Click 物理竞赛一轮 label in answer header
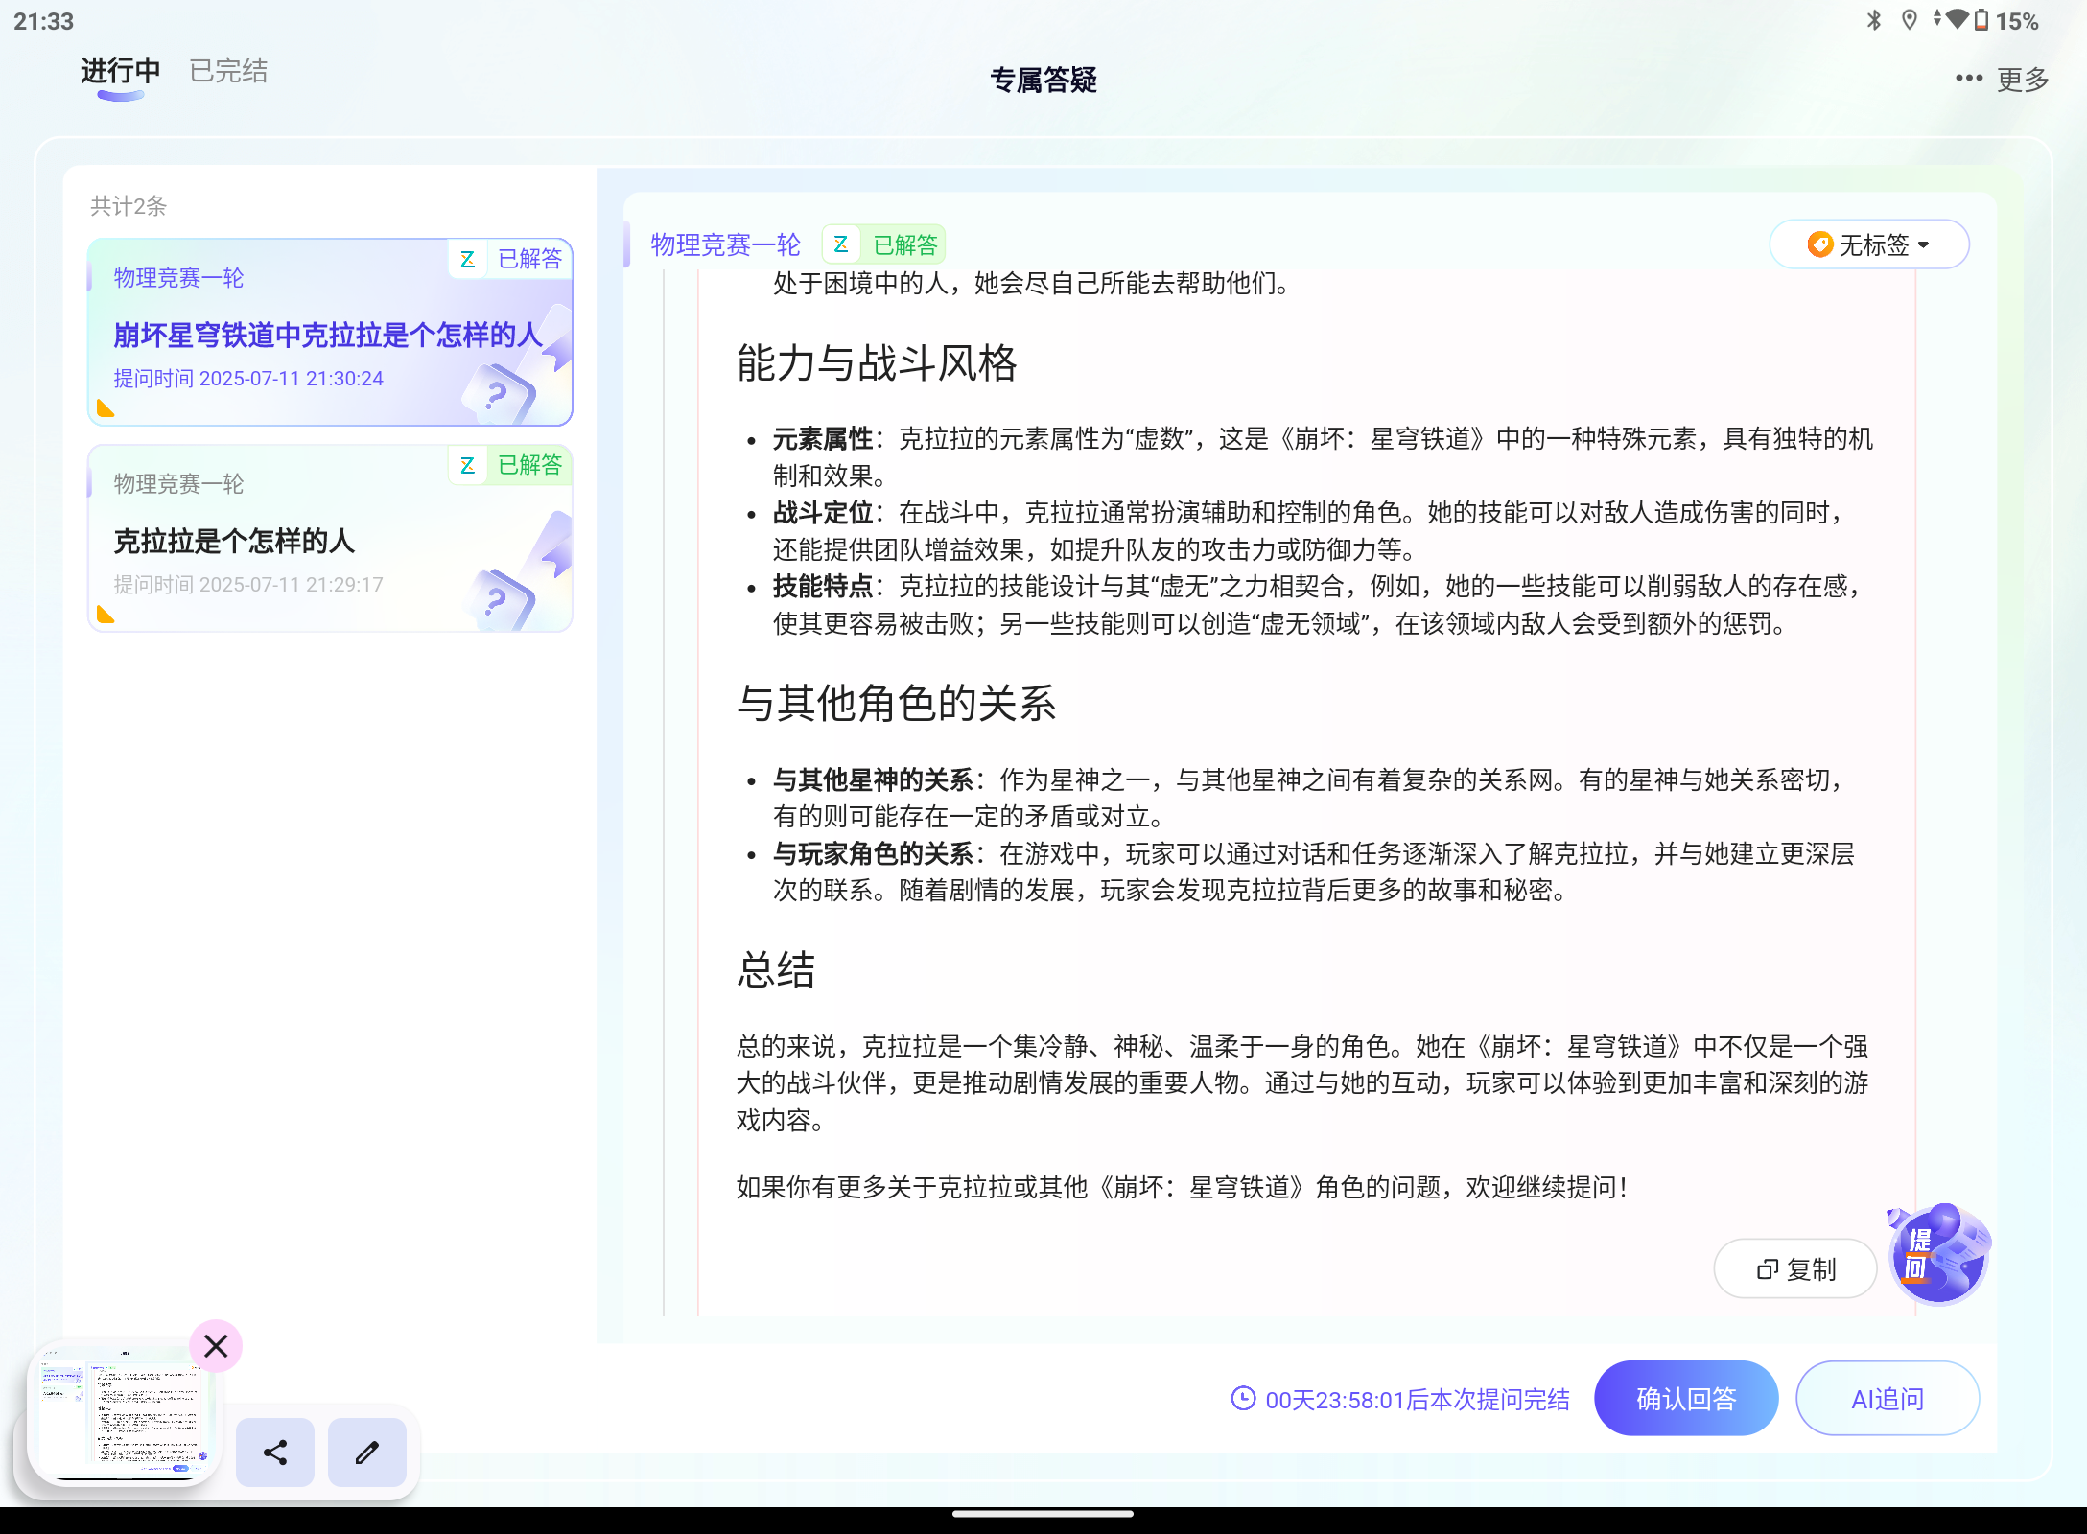 click(725, 245)
